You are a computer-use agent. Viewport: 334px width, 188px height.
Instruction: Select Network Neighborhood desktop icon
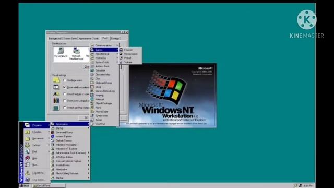[76, 54]
